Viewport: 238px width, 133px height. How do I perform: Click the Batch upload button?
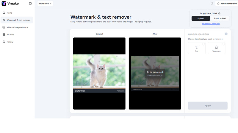pos(220,18)
